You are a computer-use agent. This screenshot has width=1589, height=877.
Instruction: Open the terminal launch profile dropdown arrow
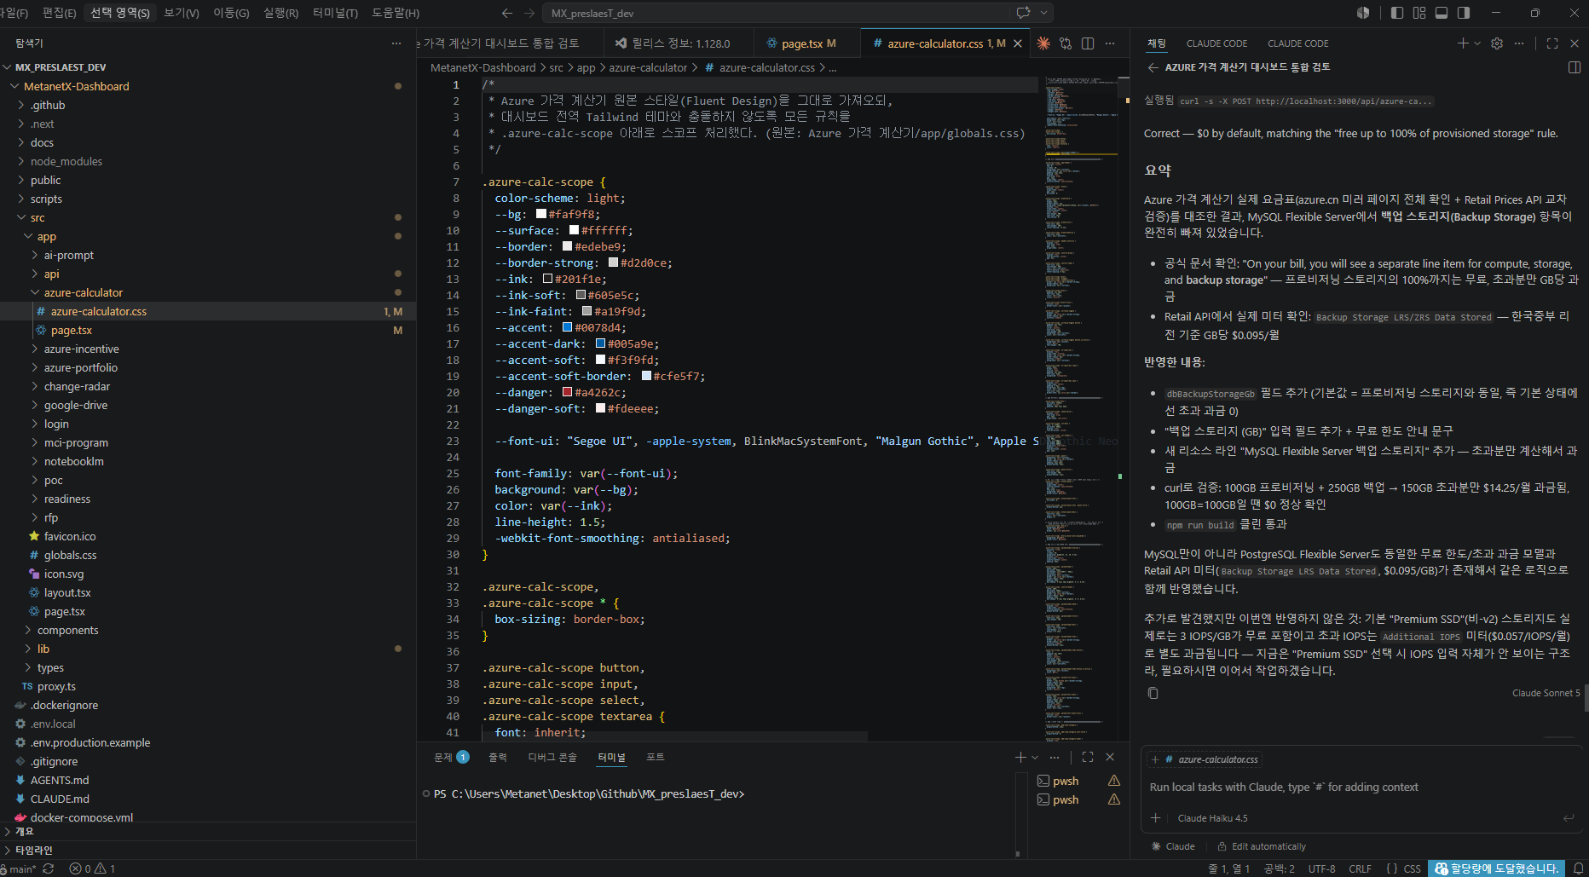pos(1035,757)
